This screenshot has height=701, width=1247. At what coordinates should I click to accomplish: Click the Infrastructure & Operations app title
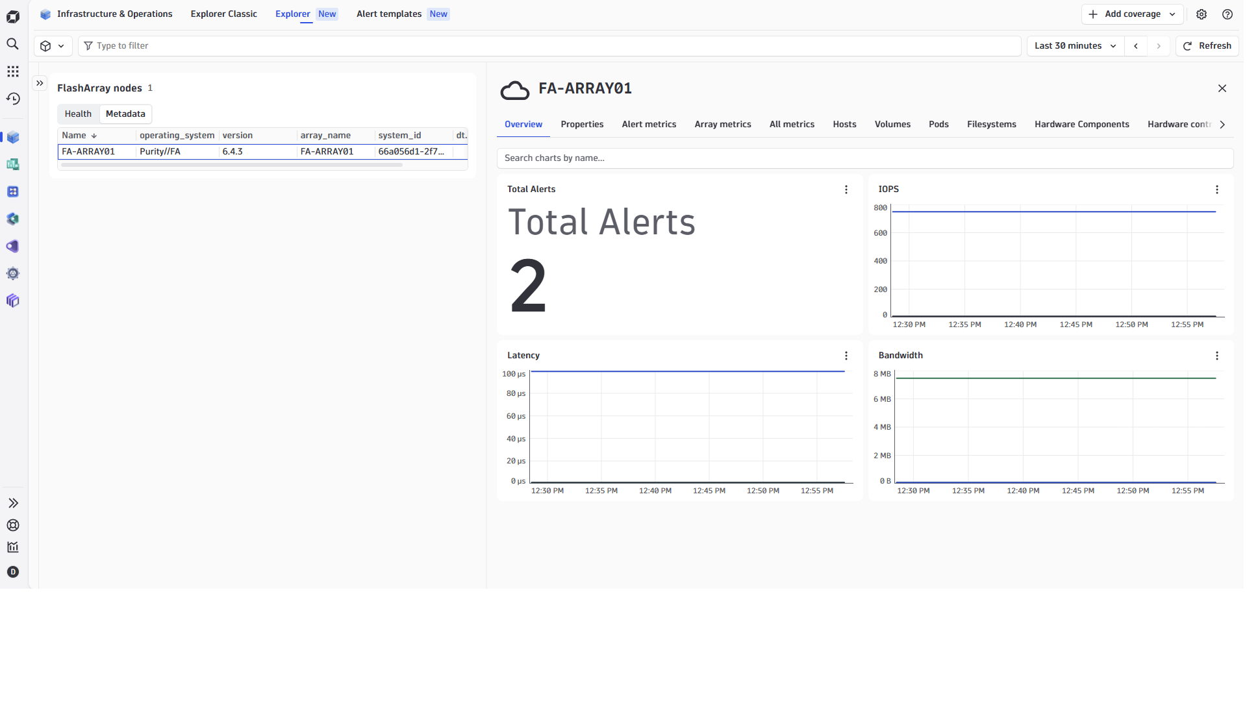pos(115,14)
